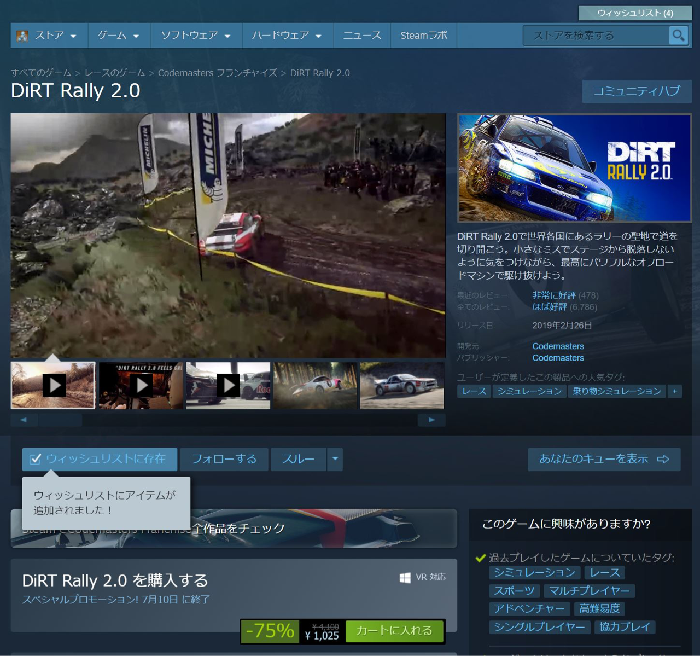The width and height of the screenshot is (700, 656).
Task: Click the left arrow of thumbnail scroller
Action: pos(24,420)
